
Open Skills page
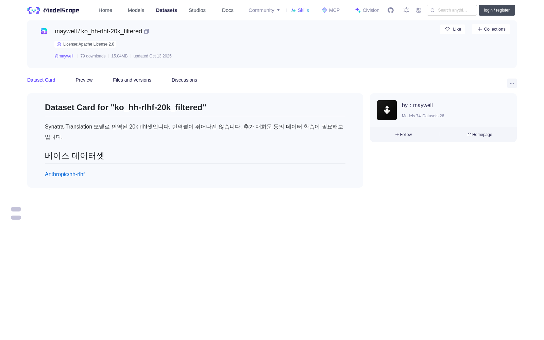[300, 10]
